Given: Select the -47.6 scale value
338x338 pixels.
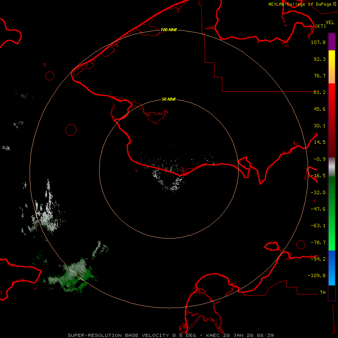Looking at the screenshot, I should pyautogui.click(x=318, y=209).
